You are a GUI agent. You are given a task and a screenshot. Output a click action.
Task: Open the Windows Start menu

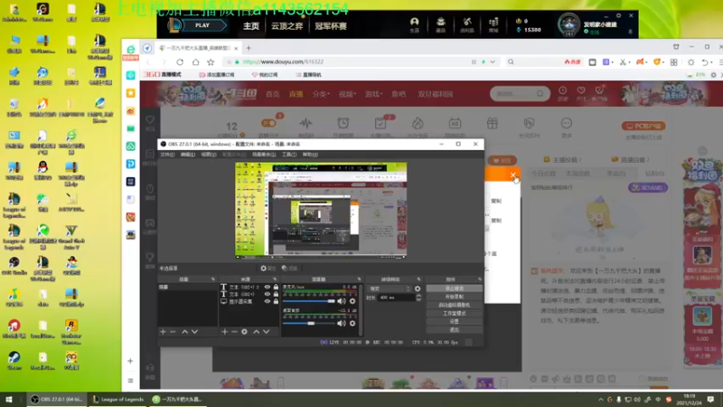coord(8,400)
